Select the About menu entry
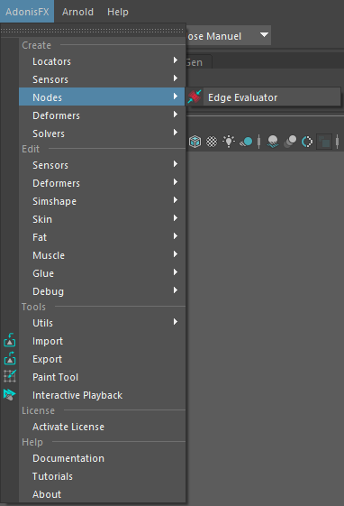The image size is (344, 506). click(102, 494)
